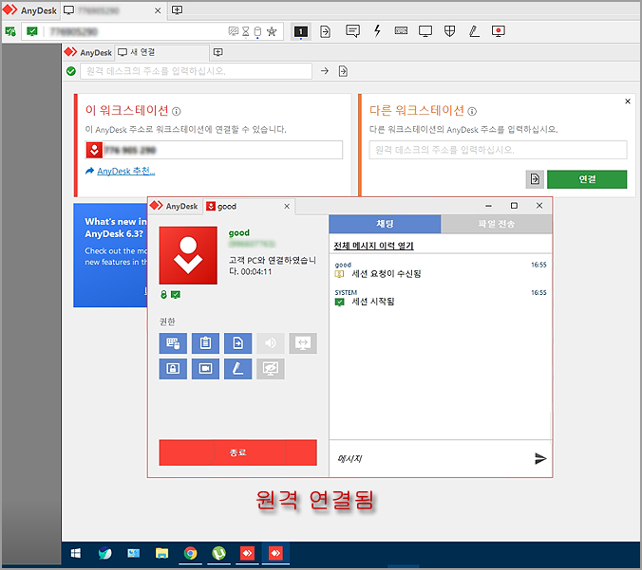Open uTorrent from taskbar

[219, 553]
